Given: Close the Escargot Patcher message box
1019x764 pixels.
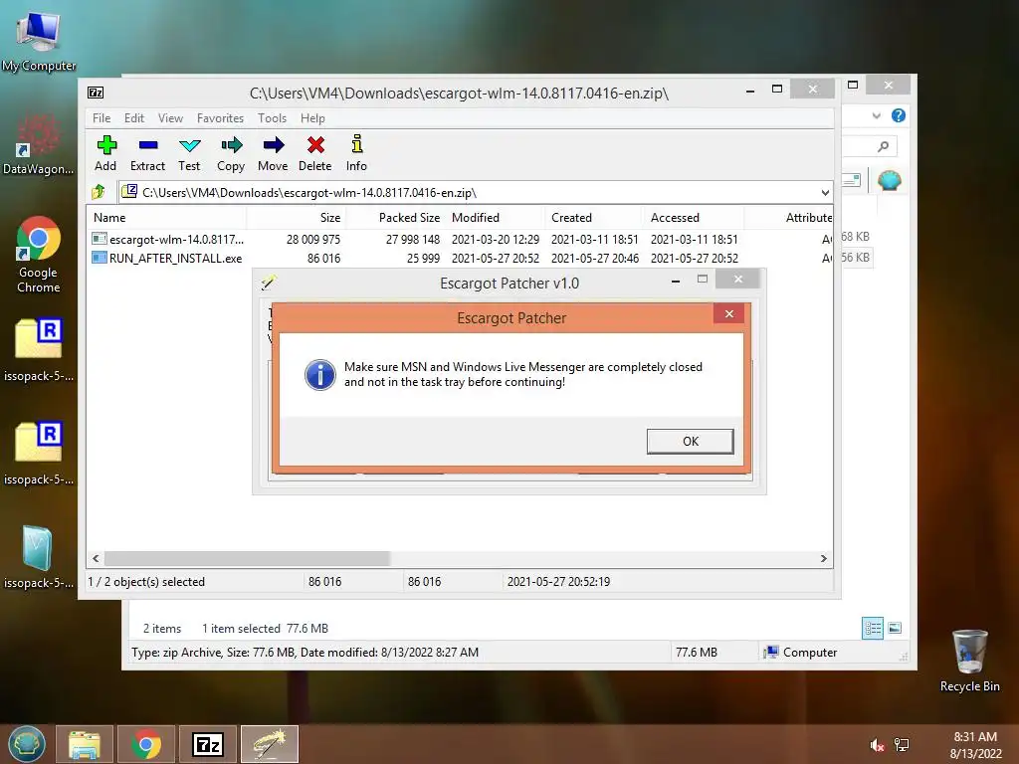Looking at the screenshot, I should (x=729, y=313).
